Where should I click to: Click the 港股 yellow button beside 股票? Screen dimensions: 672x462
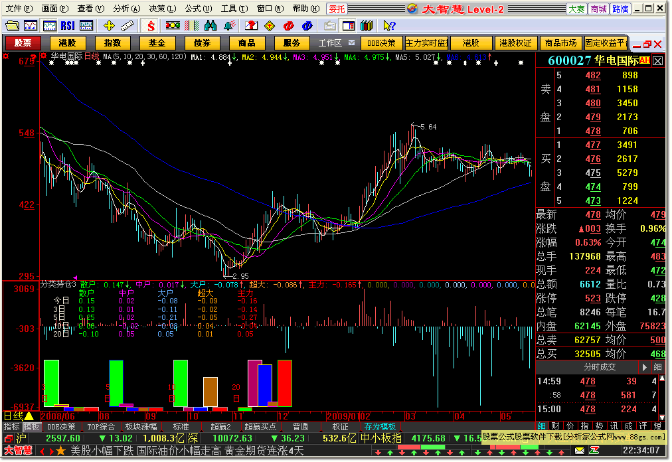[x=67, y=43]
